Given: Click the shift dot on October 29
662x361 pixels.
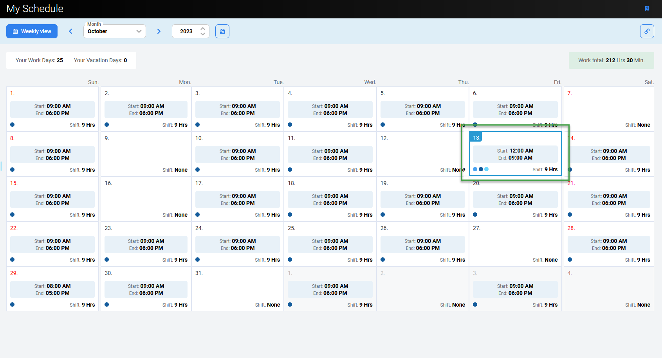Looking at the screenshot, I should 13,305.
